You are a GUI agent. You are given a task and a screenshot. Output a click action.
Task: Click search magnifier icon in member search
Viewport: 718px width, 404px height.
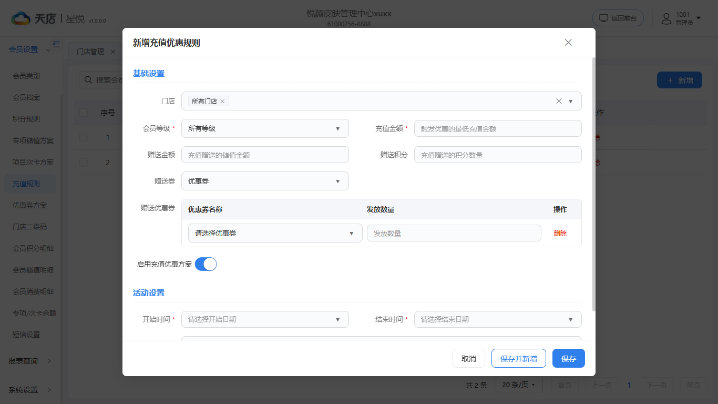[88, 80]
